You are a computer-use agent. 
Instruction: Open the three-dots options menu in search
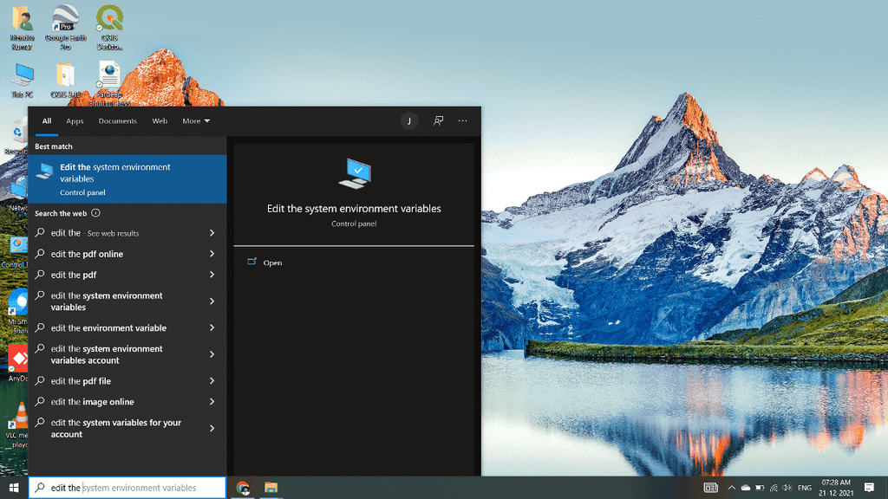(463, 120)
